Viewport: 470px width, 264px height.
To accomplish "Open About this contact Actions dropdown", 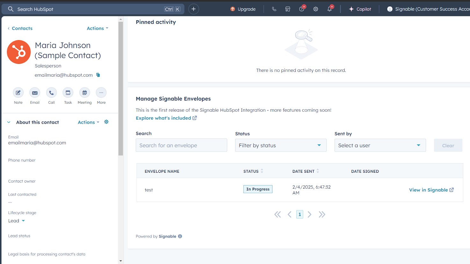I will tap(89, 122).
